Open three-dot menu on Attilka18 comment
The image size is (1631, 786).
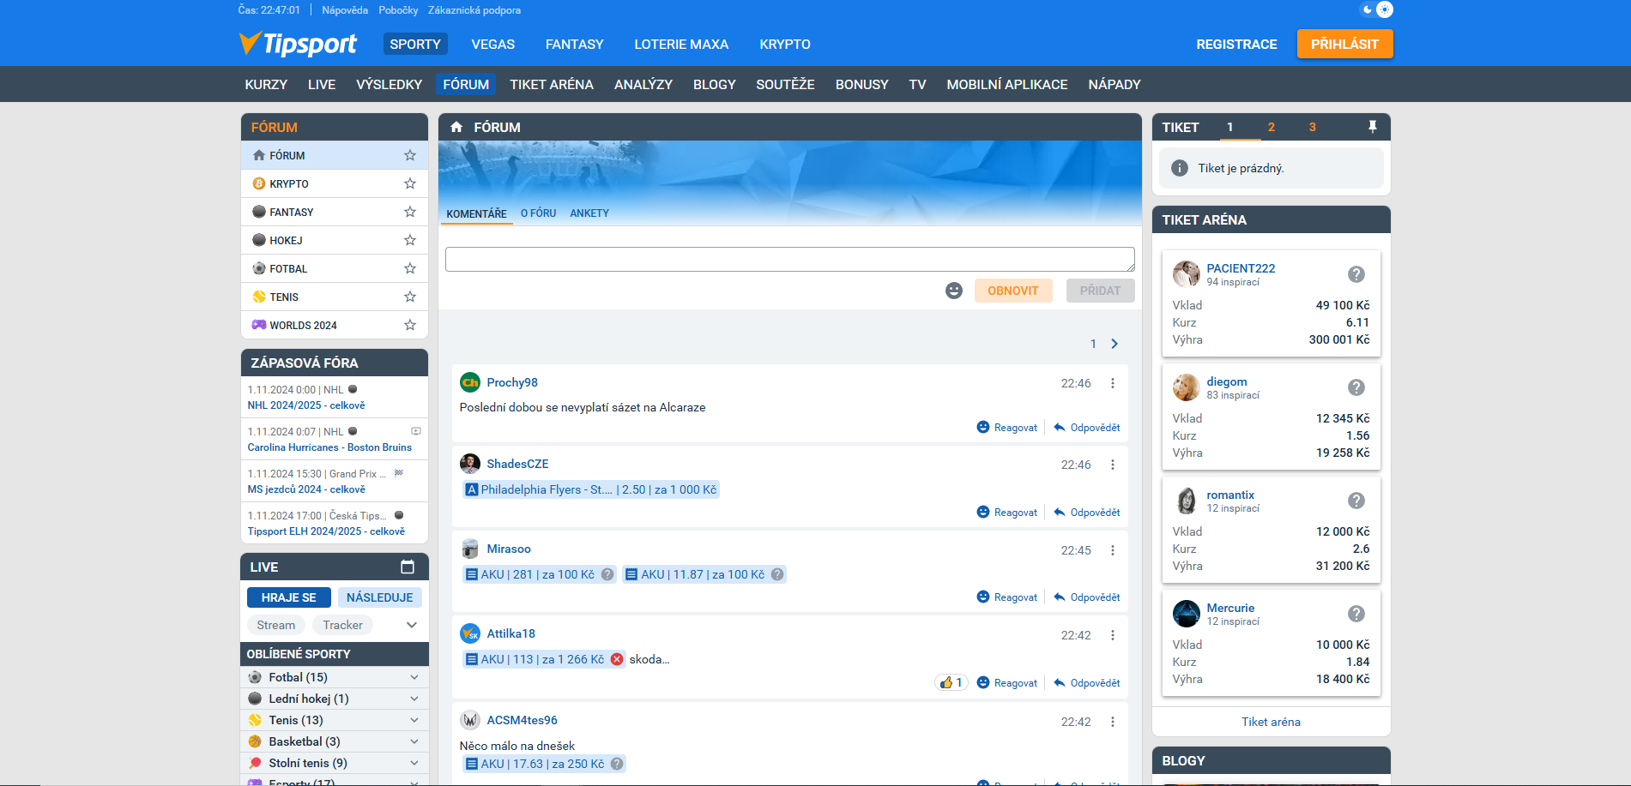[x=1113, y=635]
